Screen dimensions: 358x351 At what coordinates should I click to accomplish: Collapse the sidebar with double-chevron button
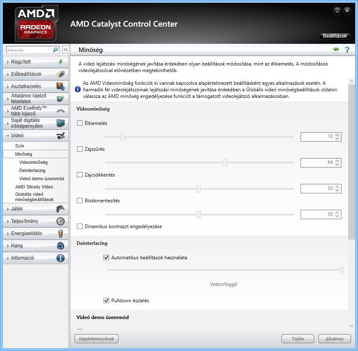pyautogui.click(x=65, y=50)
